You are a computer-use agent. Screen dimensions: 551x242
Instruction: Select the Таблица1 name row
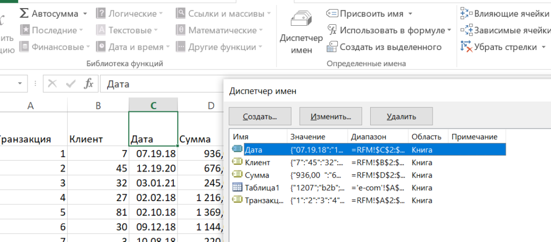coord(368,188)
